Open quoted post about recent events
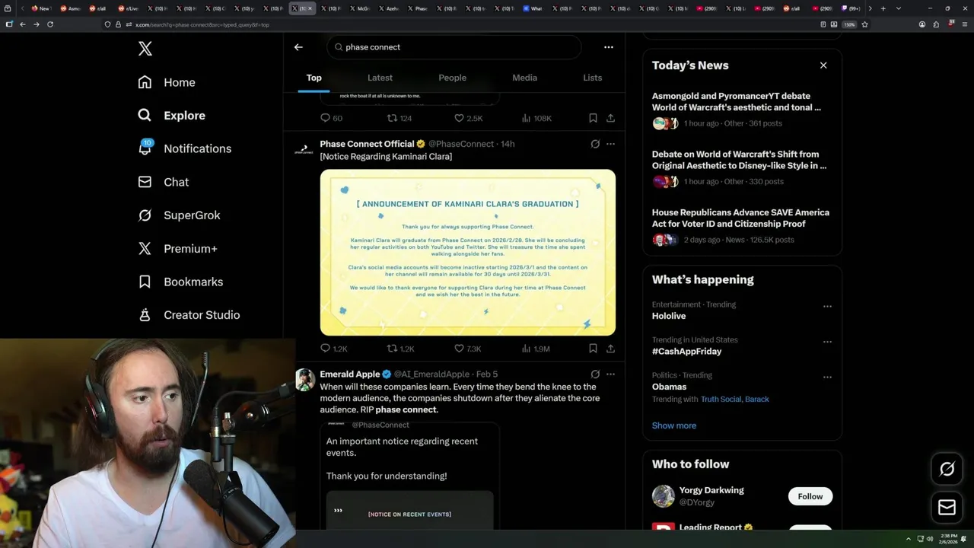The width and height of the screenshot is (974, 548). coord(409,476)
